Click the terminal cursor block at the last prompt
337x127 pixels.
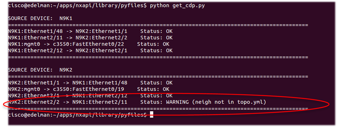(151, 115)
